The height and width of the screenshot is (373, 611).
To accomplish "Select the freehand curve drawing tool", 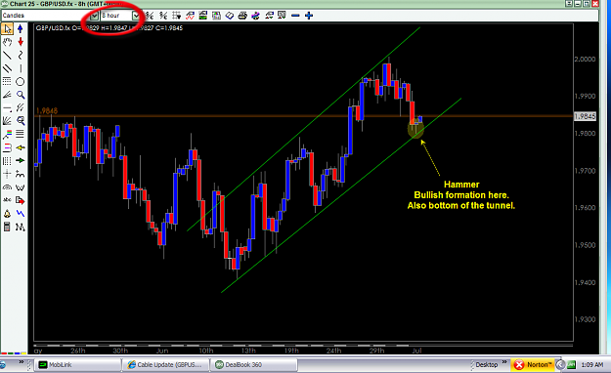I will pyautogui.click(x=21, y=56).
